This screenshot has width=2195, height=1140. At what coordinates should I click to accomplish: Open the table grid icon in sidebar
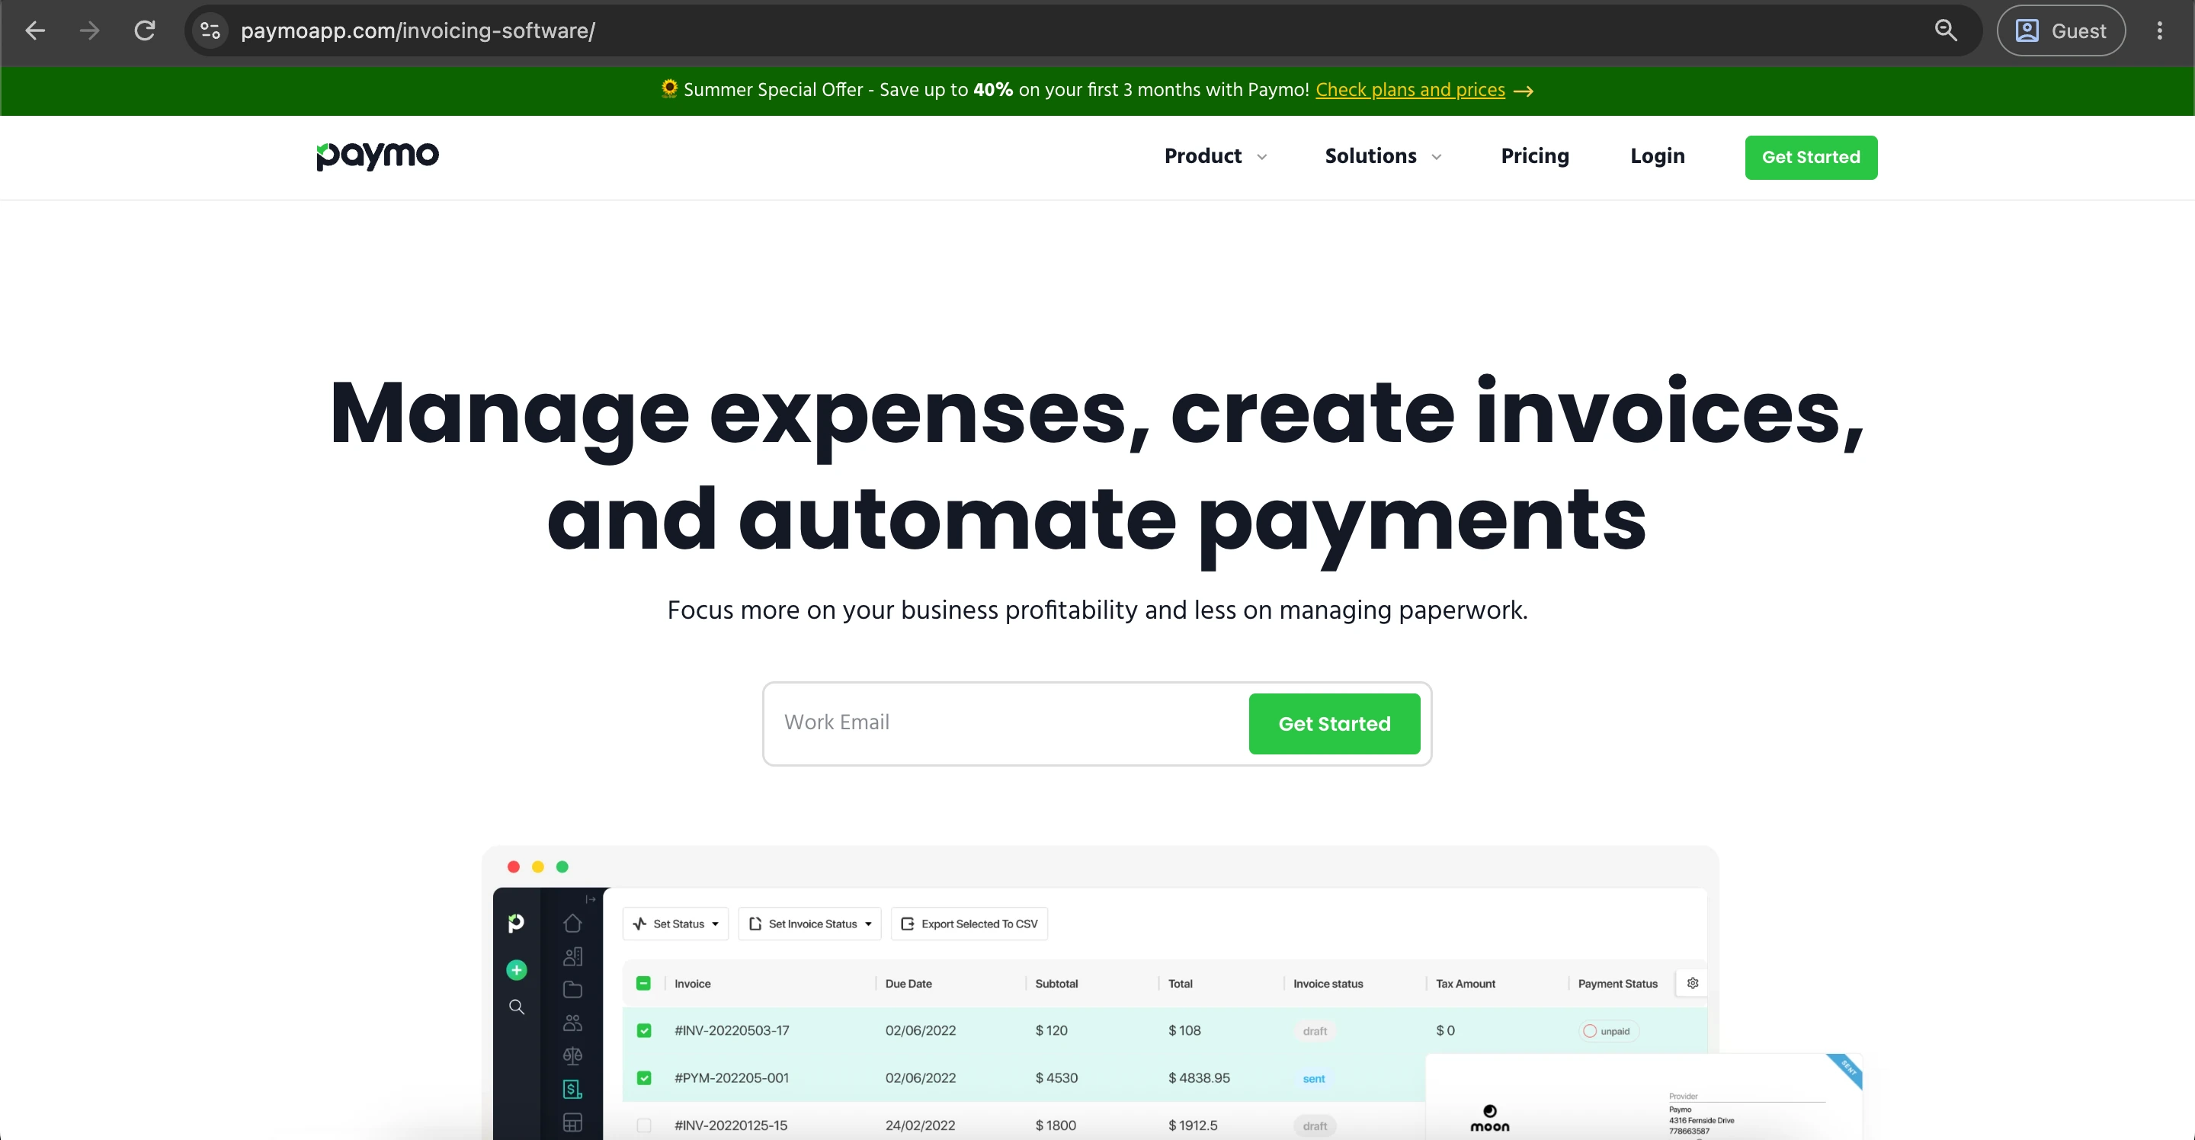coord(572,1122)
